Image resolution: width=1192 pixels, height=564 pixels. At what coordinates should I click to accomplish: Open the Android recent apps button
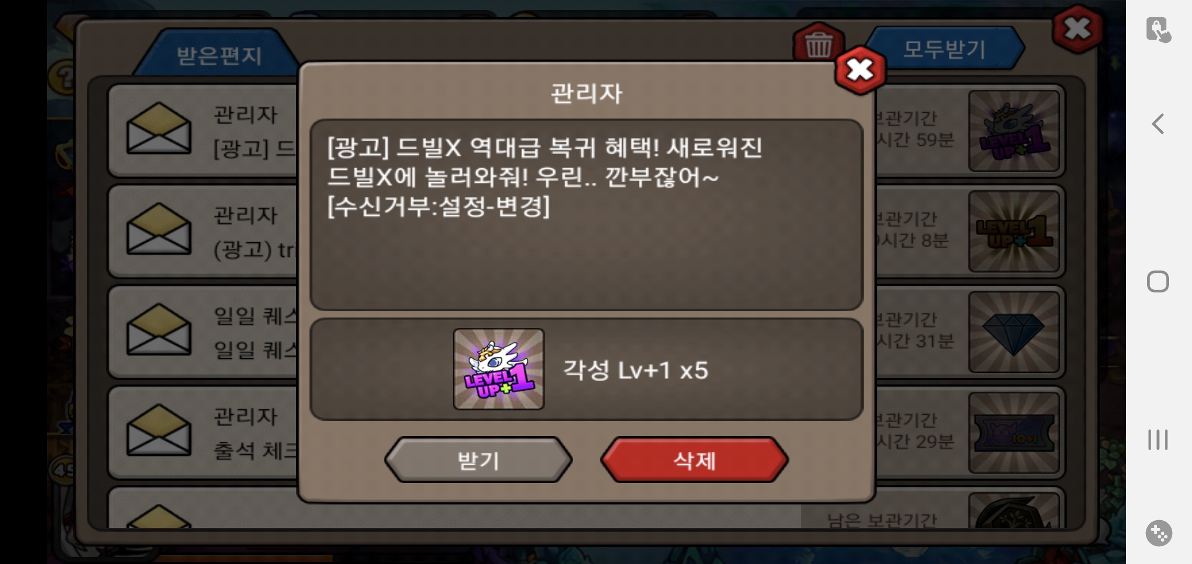[1158, 440]
